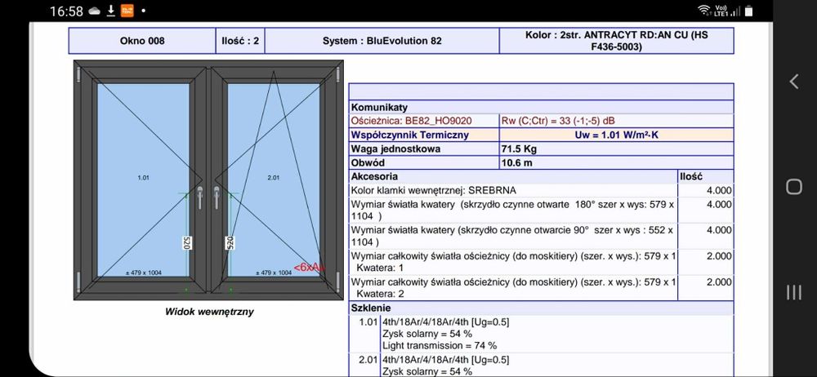817x377 pixels.
Task: Tap the battery status icon
Action: click(x=748, y=11)
